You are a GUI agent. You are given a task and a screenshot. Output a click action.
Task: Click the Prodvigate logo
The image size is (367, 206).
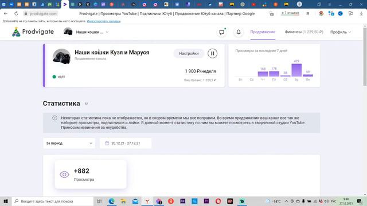pyautogui.click(x=33, y=32)
